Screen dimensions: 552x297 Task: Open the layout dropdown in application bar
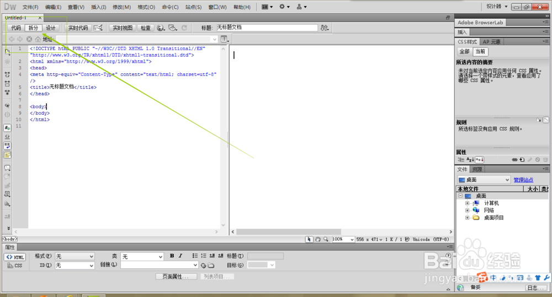tap(267, 7)
